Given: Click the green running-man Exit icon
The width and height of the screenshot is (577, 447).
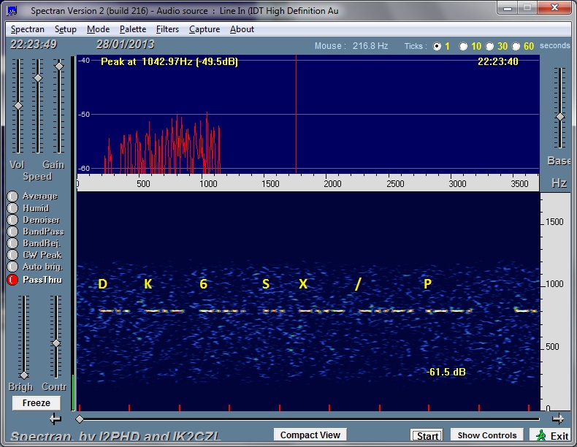Looking at the screenshot, I should [541, 435].
